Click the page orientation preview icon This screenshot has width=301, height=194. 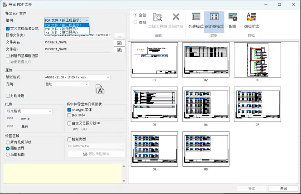coord(100,89)
